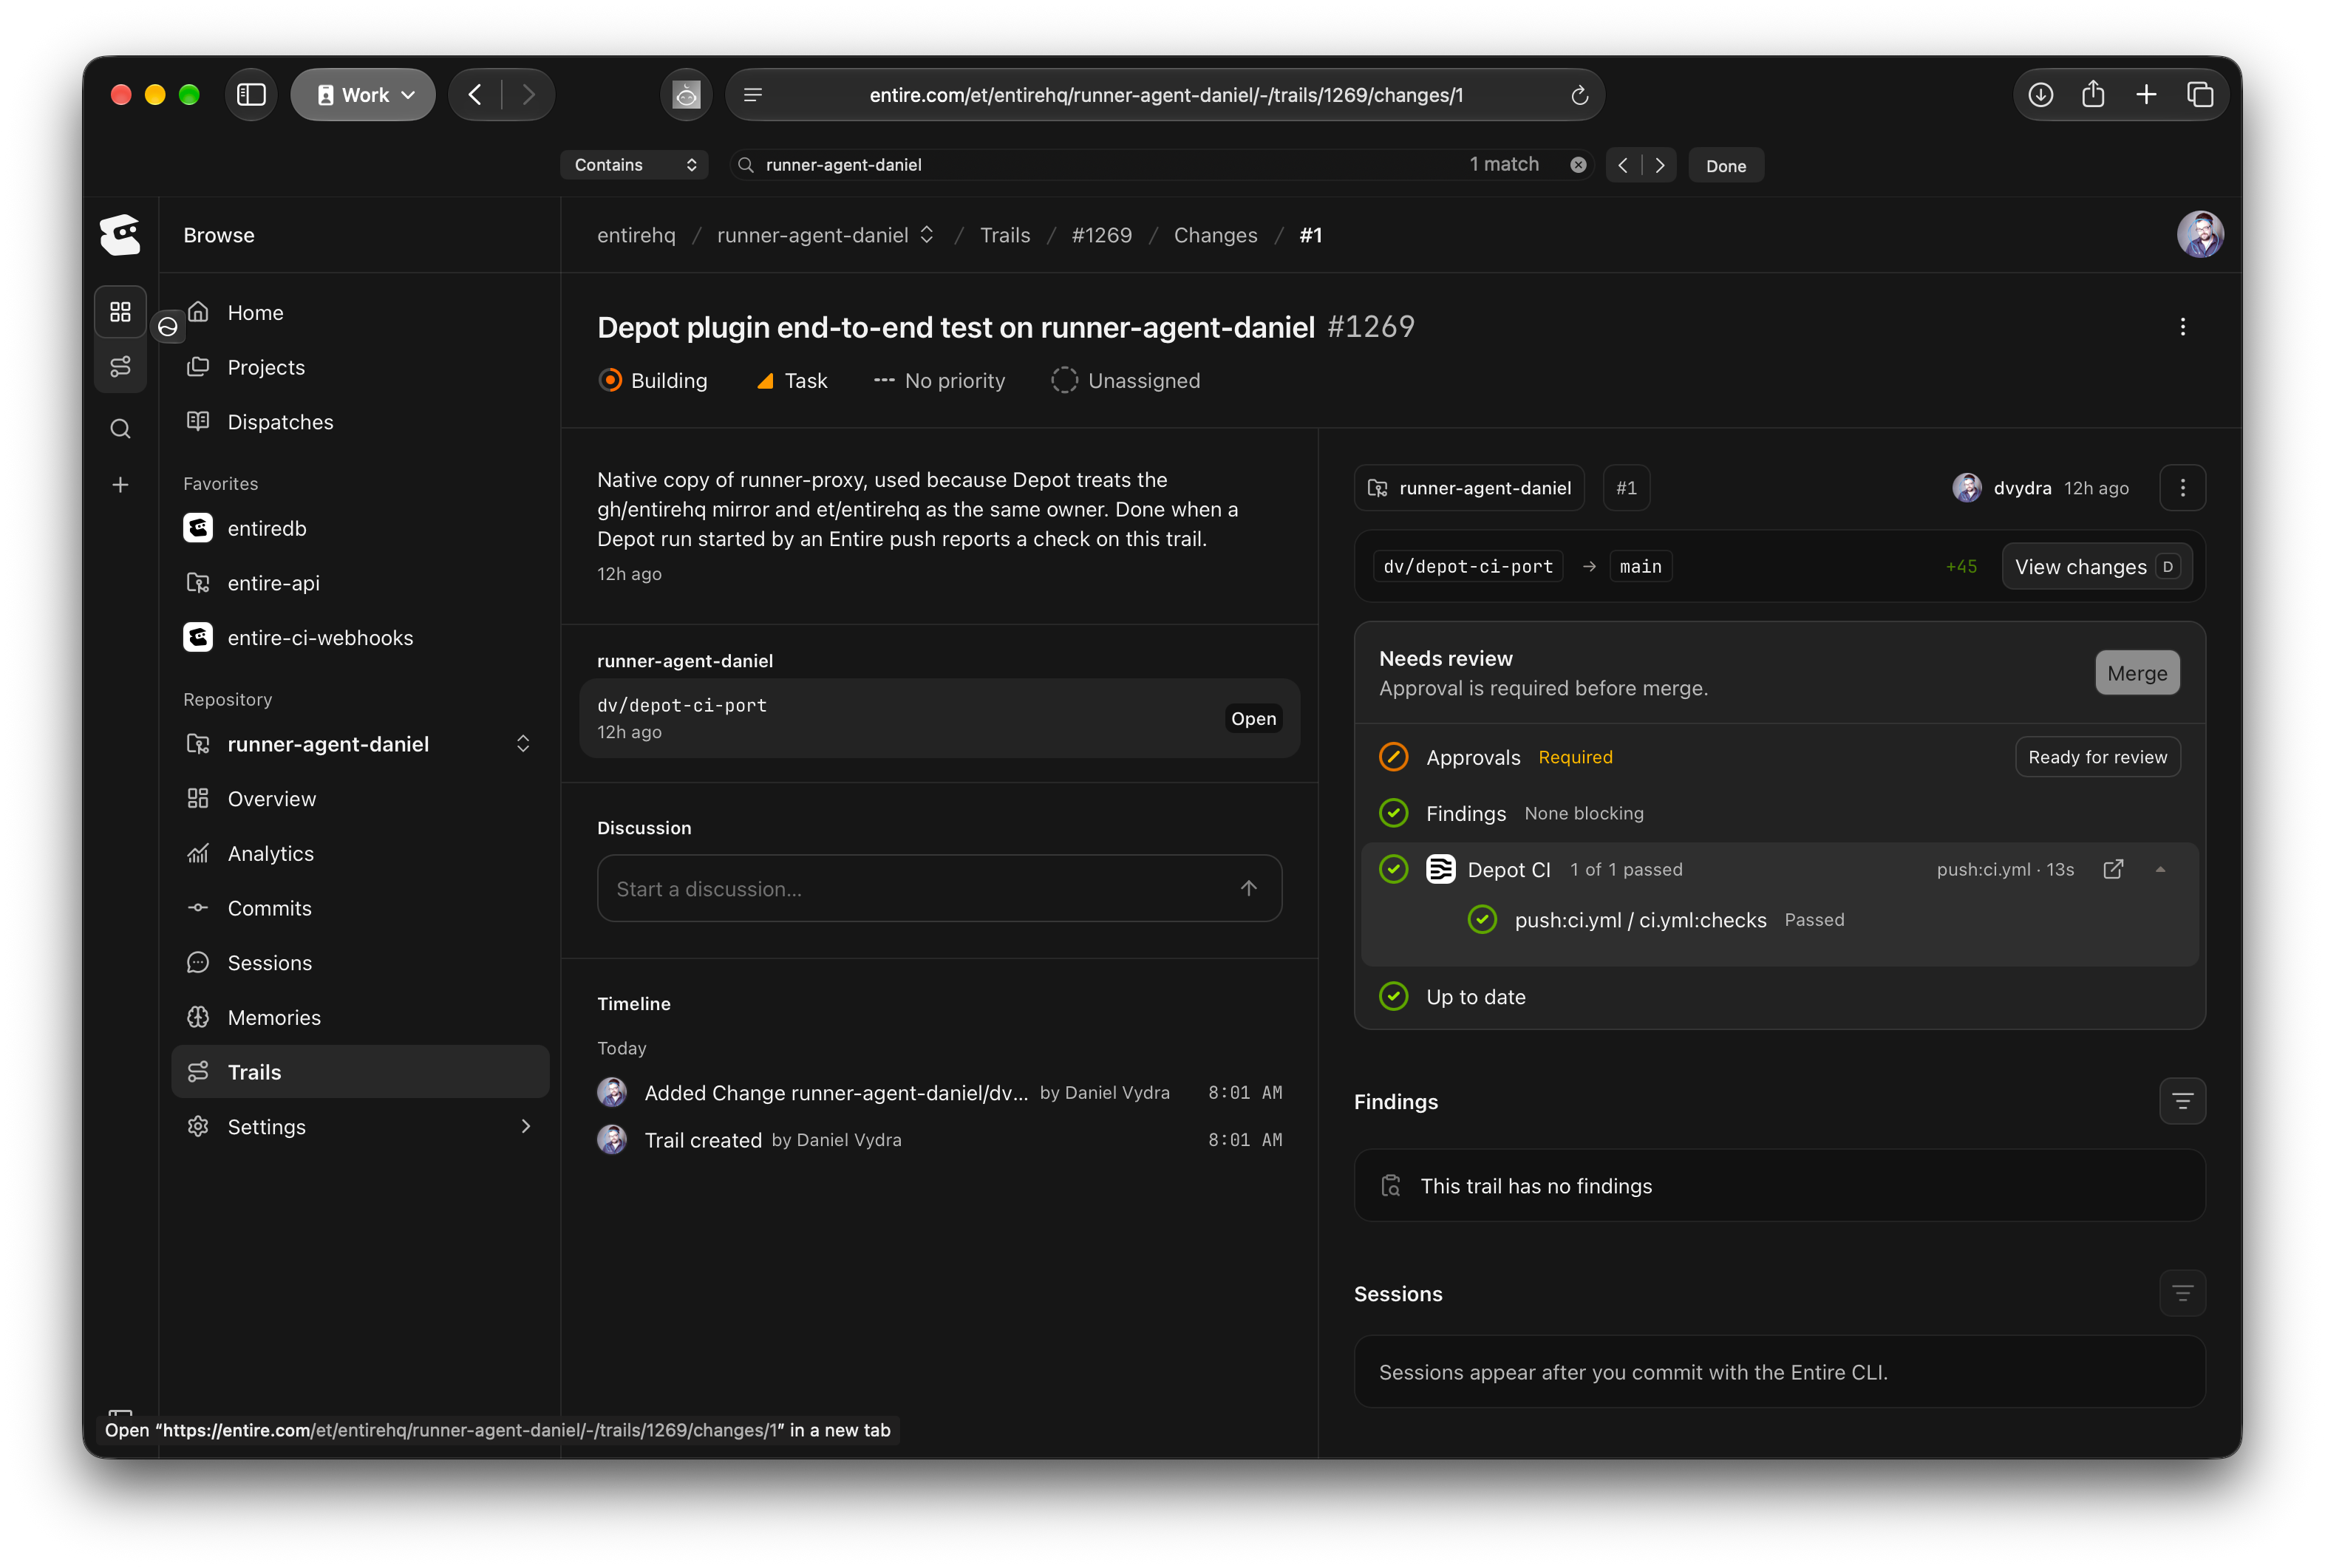Expand the Settings sidebar item
The width and height of the screenshot is (2325, 1568).
click(x=360, y=1127)
